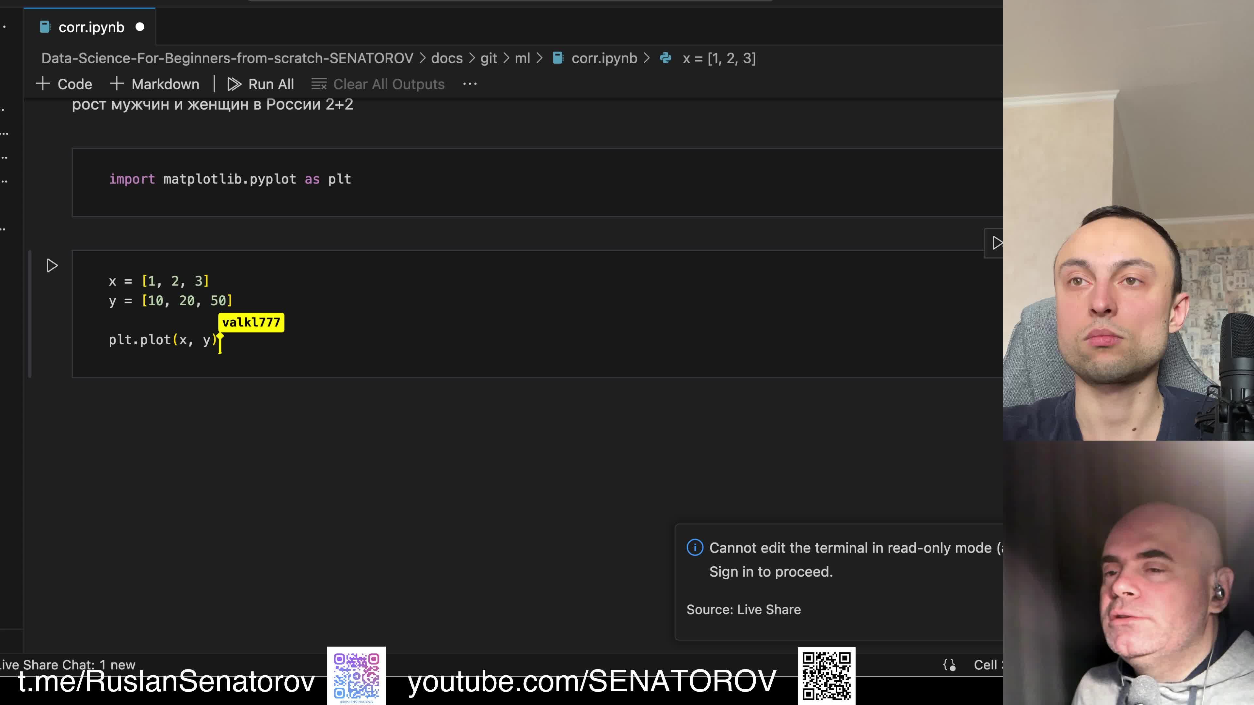Open Live Share Chat status bar item
1254x705 pixels.
[x=68, y=665]
